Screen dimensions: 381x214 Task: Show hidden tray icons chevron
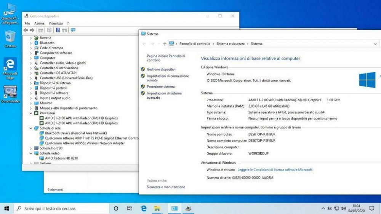click(x=323, y=208)
